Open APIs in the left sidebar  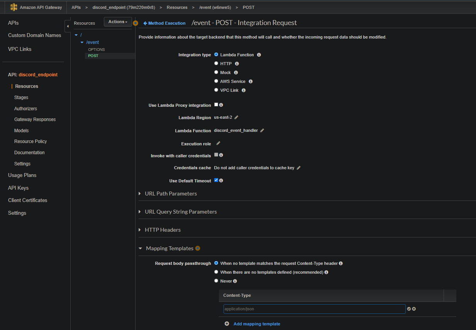tap(14, 23)
